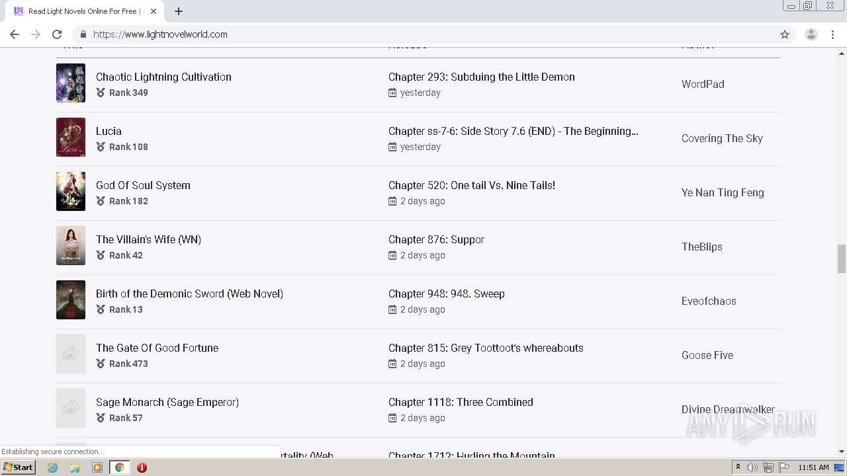The width and height of the screenshot is (847, 476).
Task: Click the rank medal icon beside Rank 473
Action: pyautogui.click(x=101, y=364)
